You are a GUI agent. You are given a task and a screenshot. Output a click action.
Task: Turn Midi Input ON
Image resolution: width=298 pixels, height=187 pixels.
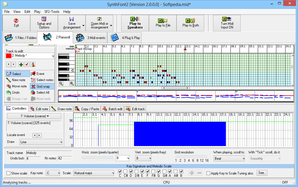coord(227,23)
